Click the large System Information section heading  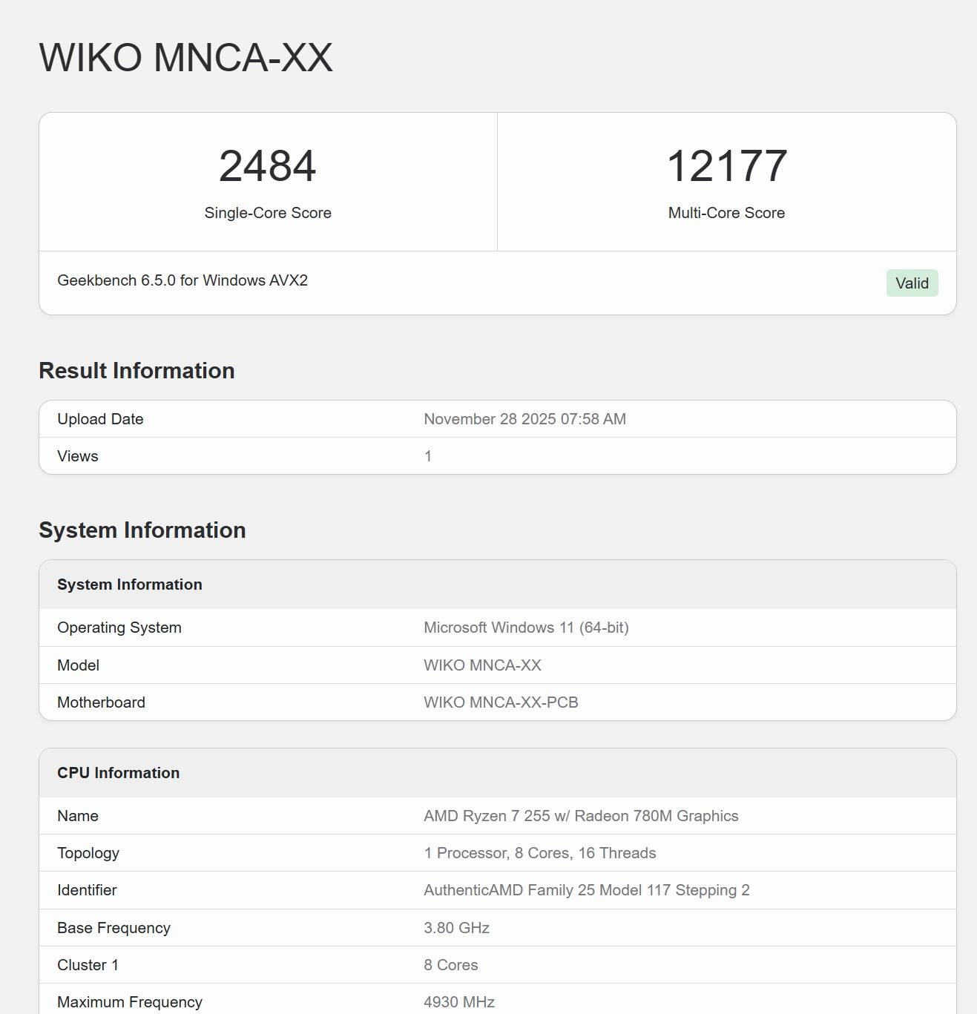point(142,530)
